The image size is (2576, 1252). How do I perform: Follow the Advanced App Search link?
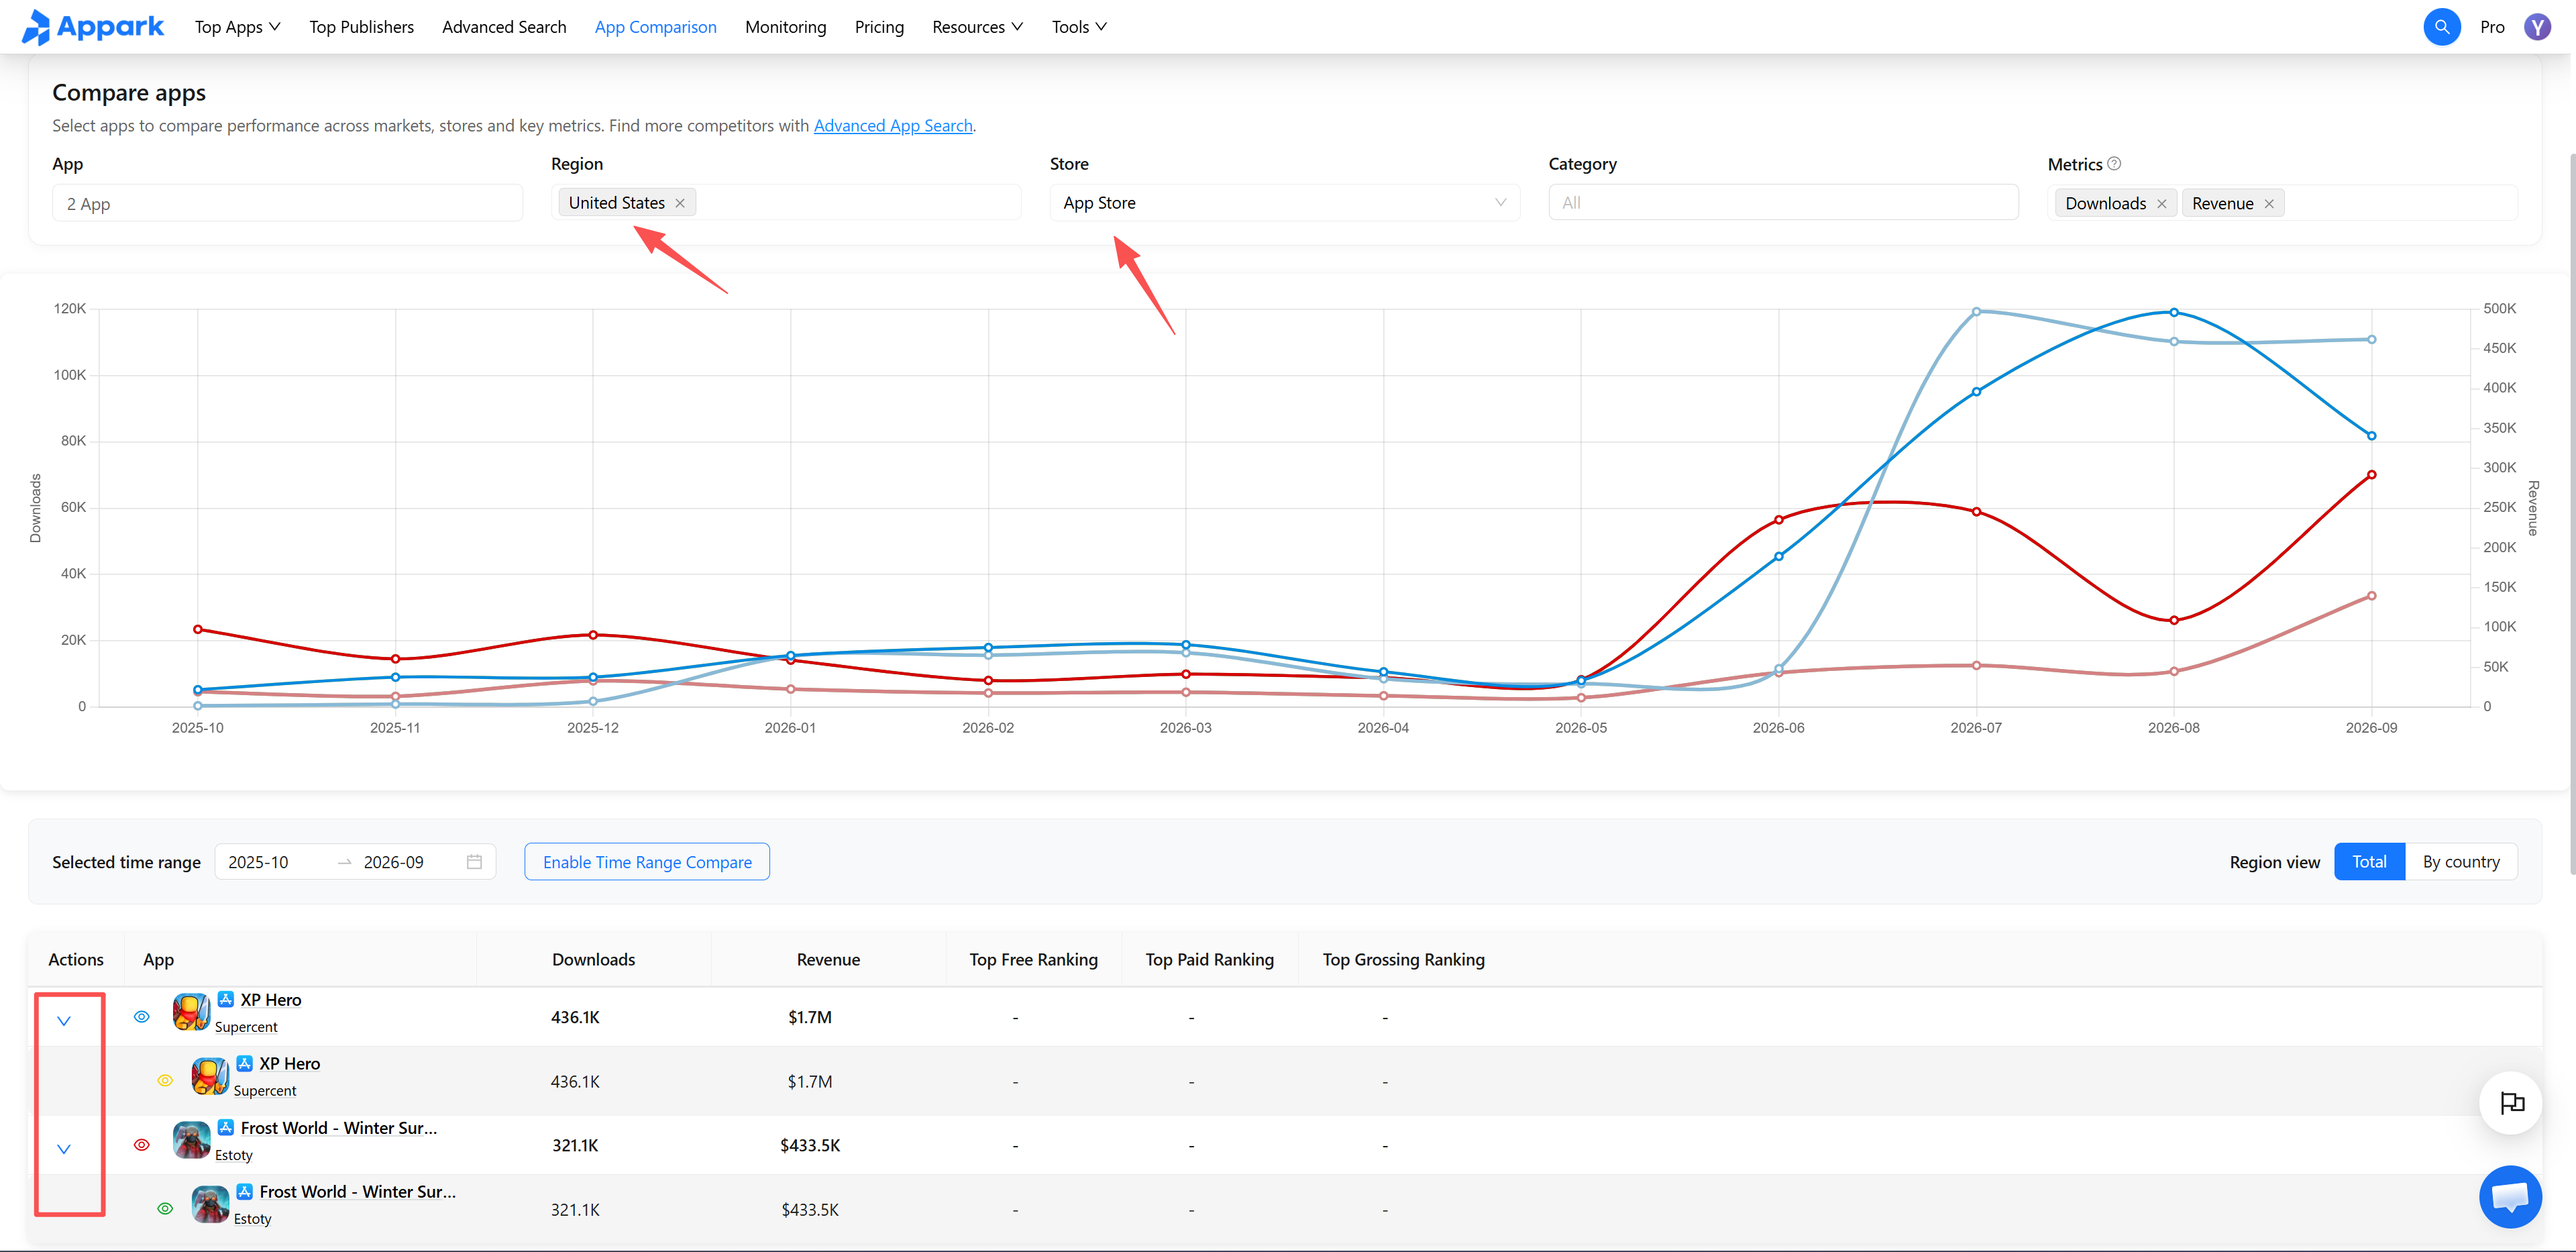[x=893, y=126]
